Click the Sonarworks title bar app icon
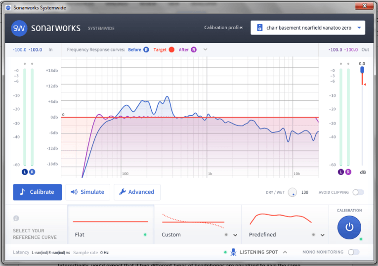 (x=8, y=8)
